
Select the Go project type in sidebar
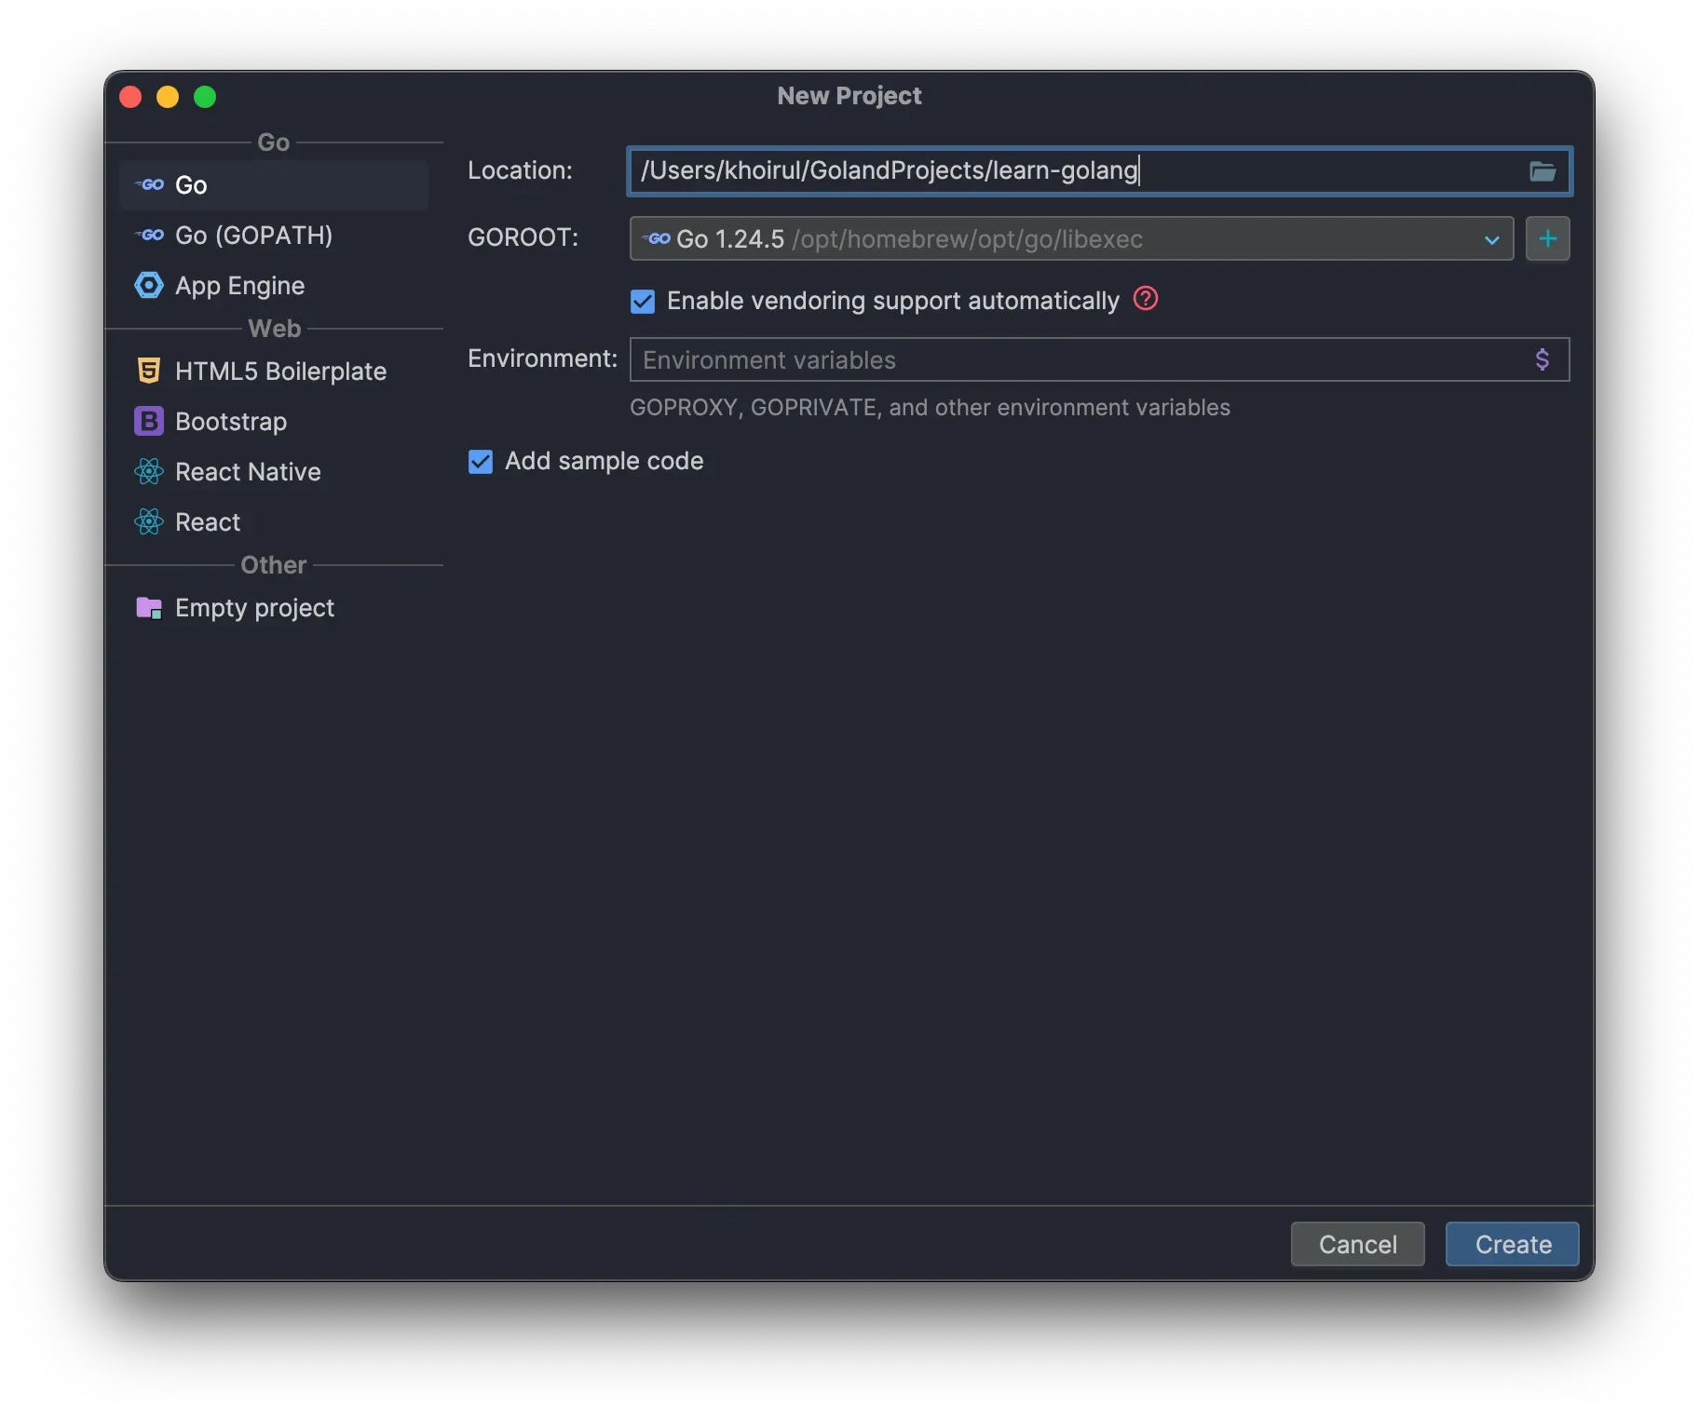(191, 184)
